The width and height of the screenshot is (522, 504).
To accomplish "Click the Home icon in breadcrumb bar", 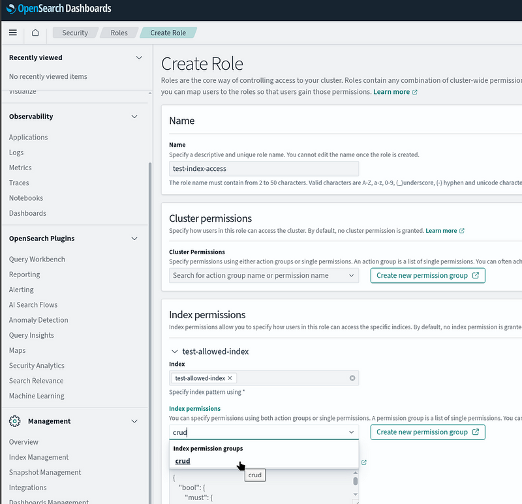I will [x=35, y=33].
